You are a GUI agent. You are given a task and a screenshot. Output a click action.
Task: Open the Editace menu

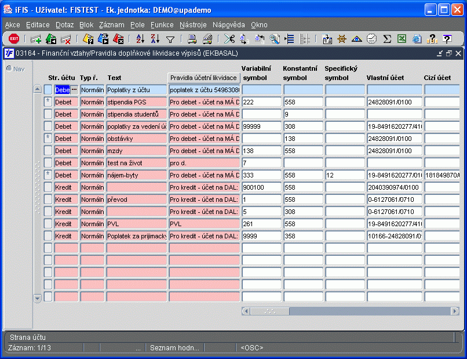[x=38, y=25]
